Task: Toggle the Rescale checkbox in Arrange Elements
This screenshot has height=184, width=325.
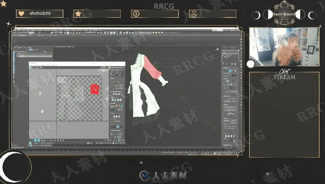Action: tap(118, 133)
